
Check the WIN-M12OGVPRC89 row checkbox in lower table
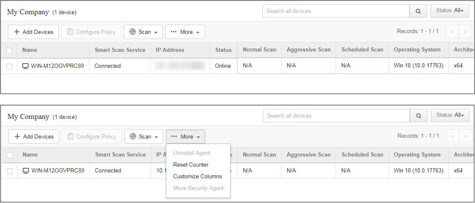click(x=10, y=171)
